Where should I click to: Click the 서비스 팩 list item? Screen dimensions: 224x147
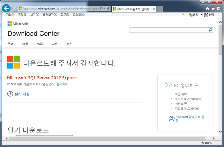pyautogui.click(x=181, y=104)
